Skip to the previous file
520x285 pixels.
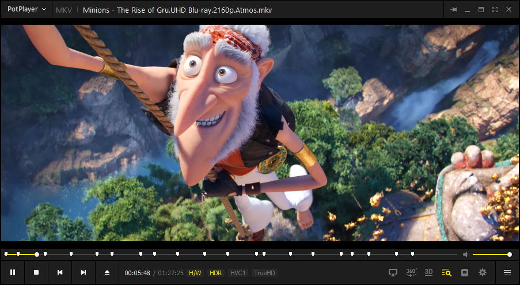60,272
